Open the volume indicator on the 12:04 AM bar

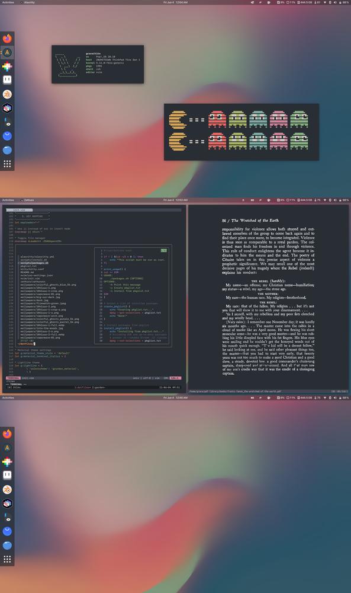coord(335,2)
